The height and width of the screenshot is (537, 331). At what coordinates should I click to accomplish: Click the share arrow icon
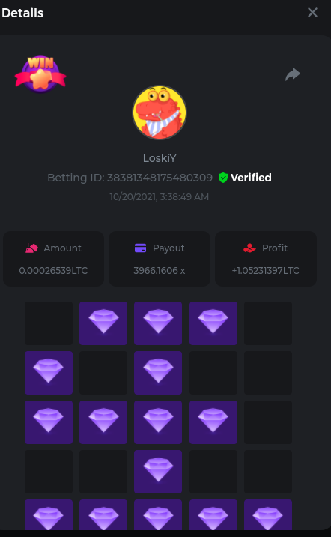(293, 74)
